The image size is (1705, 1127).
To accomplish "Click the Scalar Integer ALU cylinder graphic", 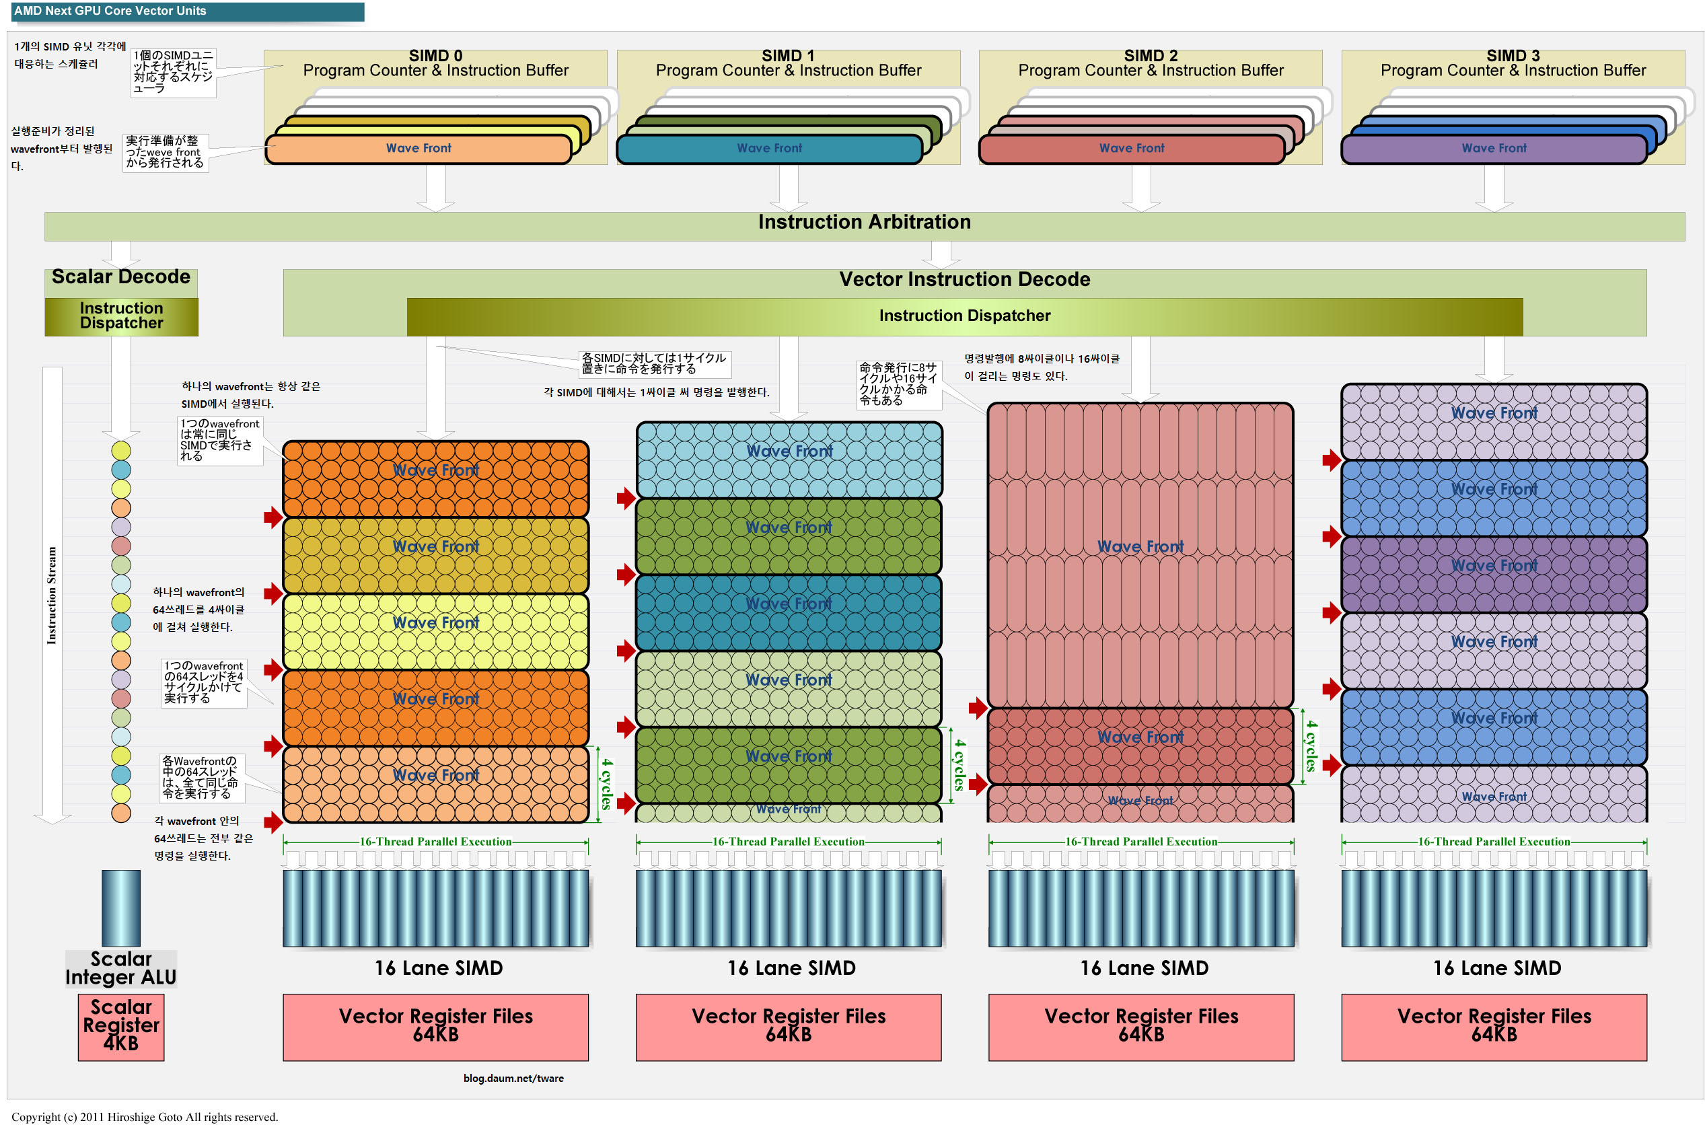I will point(120,907).
